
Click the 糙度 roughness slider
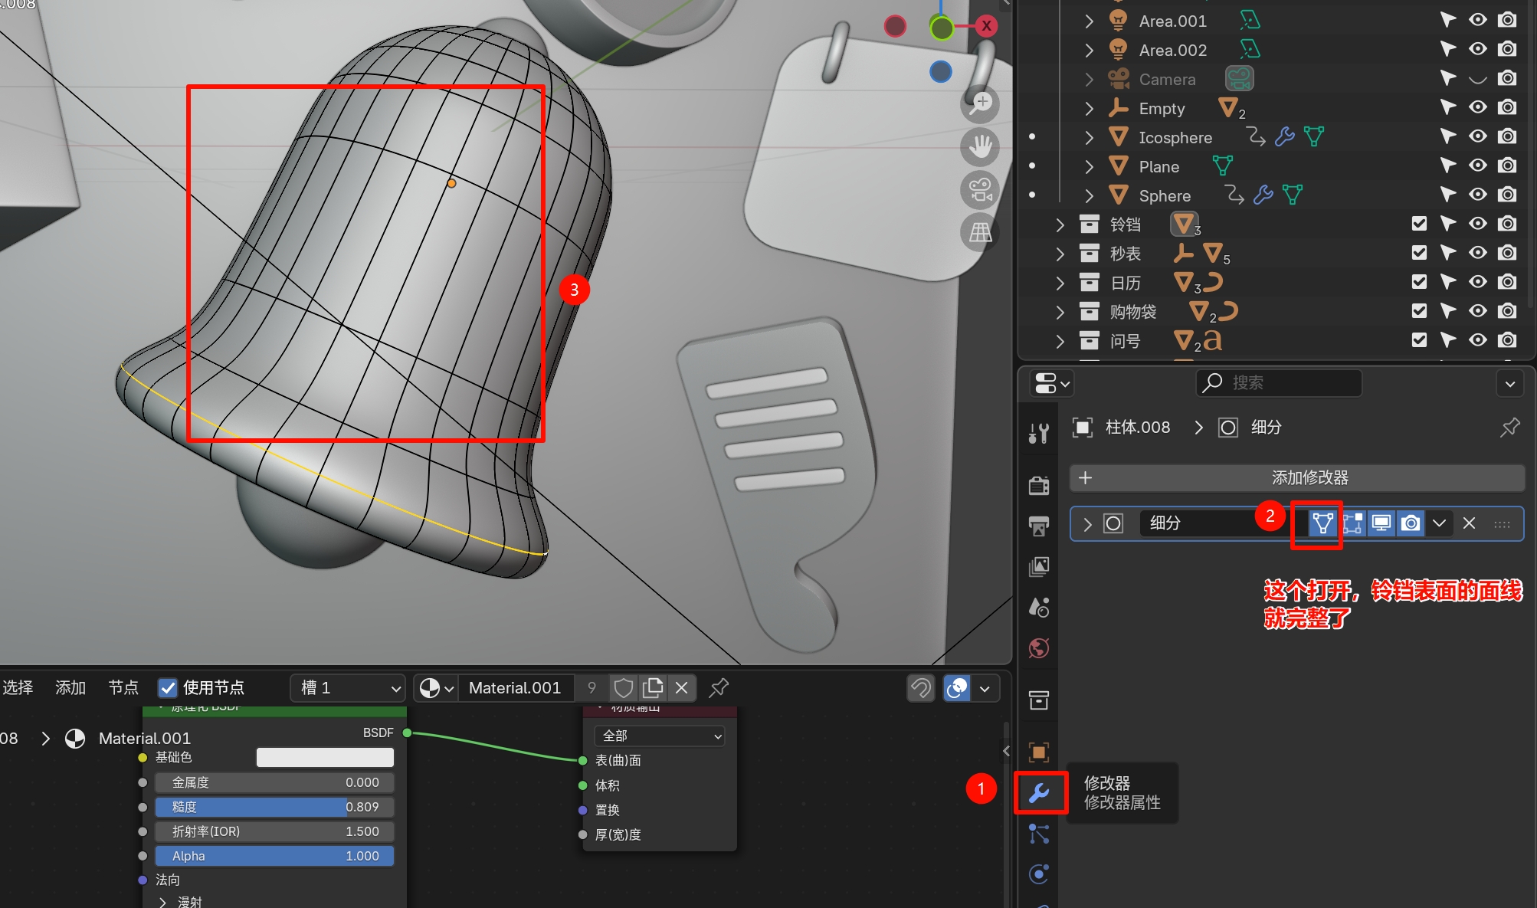point(274,807)
